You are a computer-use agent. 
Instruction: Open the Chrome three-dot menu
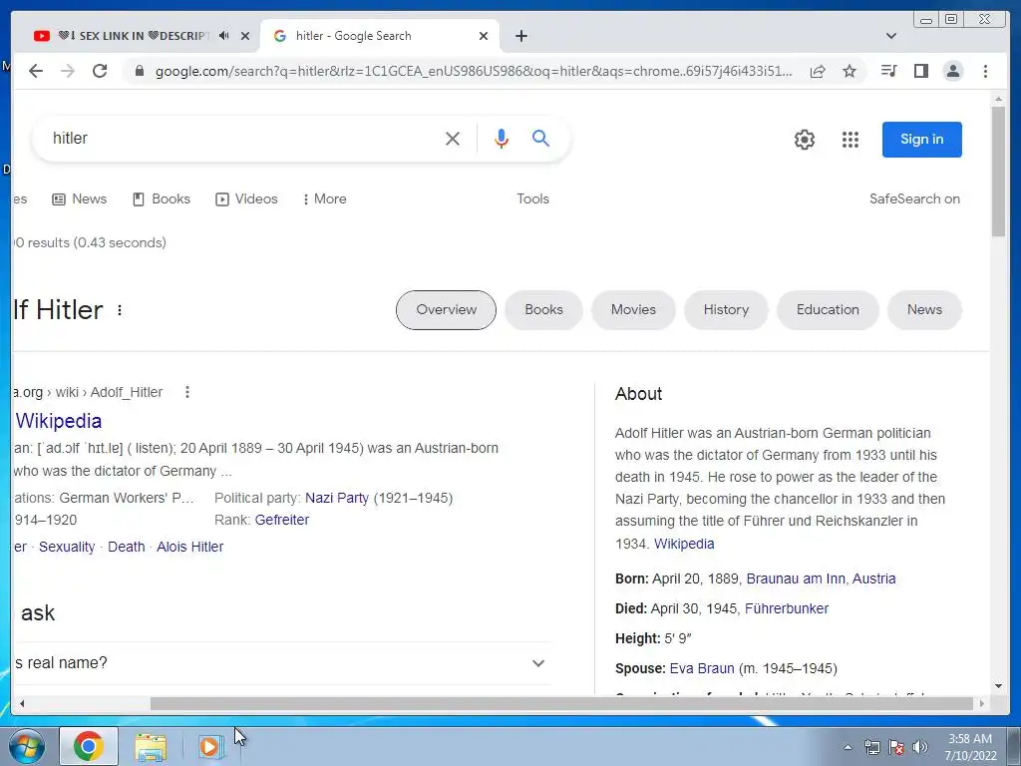pos(985,71)
